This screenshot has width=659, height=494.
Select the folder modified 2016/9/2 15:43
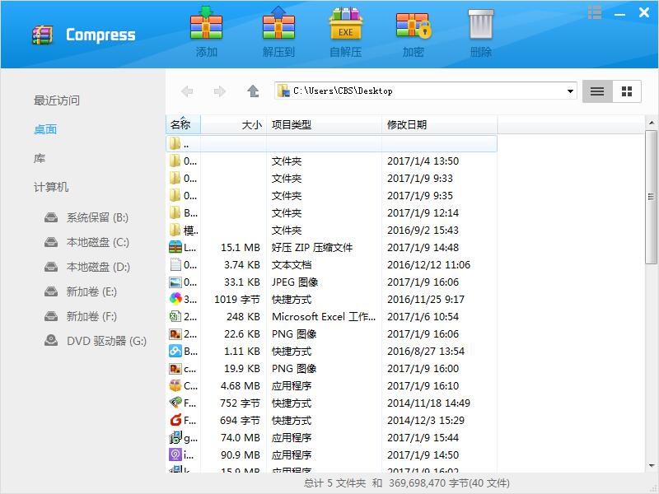tap(332, 230)
